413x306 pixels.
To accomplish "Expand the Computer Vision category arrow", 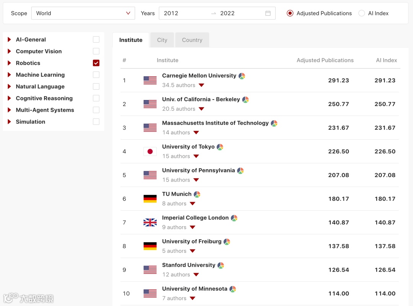I will (x=9, y=51).
